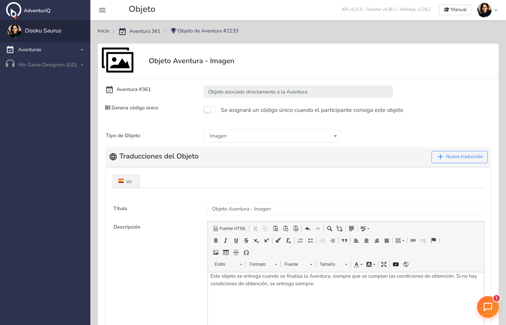Open Find in the editor

click(330, 229)
